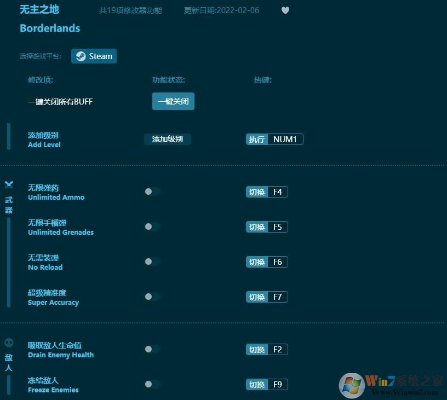Click the heart favorite icon at the top

coord(285,10)
